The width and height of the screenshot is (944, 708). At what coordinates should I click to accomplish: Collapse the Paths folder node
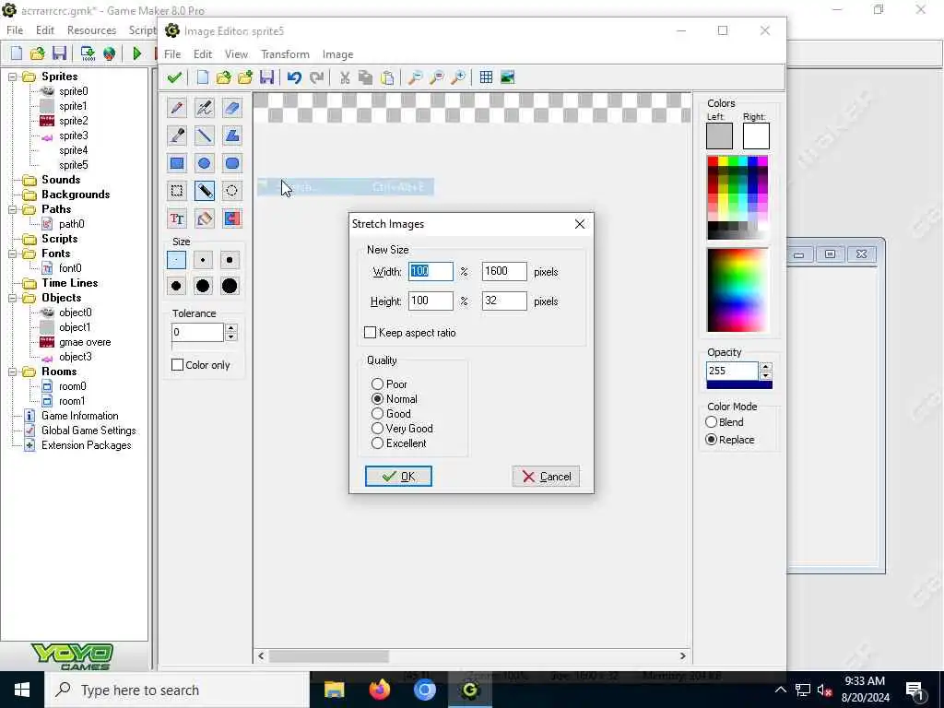pyautogui.click(x=12, y=209)
